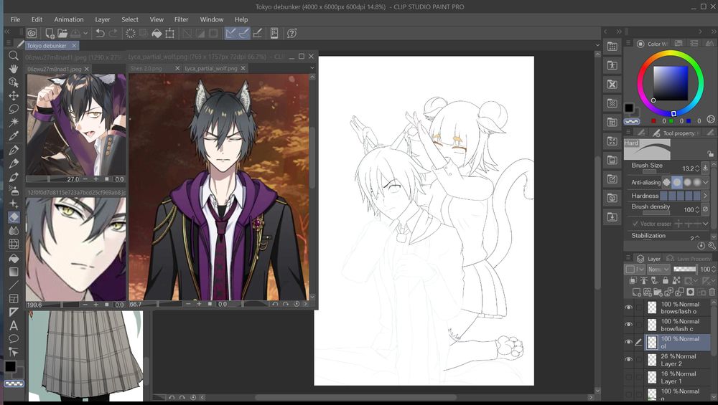This screenshot has height=405, width=718.
Task: Switch to Tokyo debunker canvas tab
Action: click(47, 45)
